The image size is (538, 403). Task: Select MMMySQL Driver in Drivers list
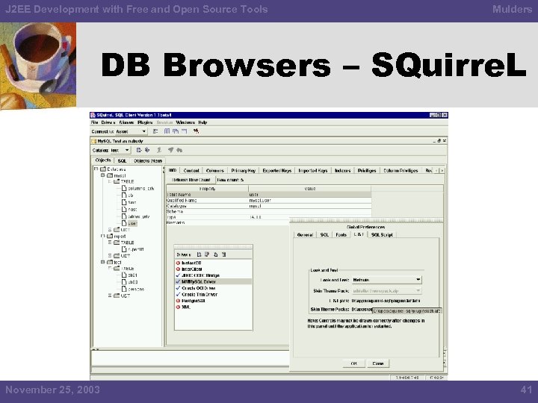coord(214,281)
